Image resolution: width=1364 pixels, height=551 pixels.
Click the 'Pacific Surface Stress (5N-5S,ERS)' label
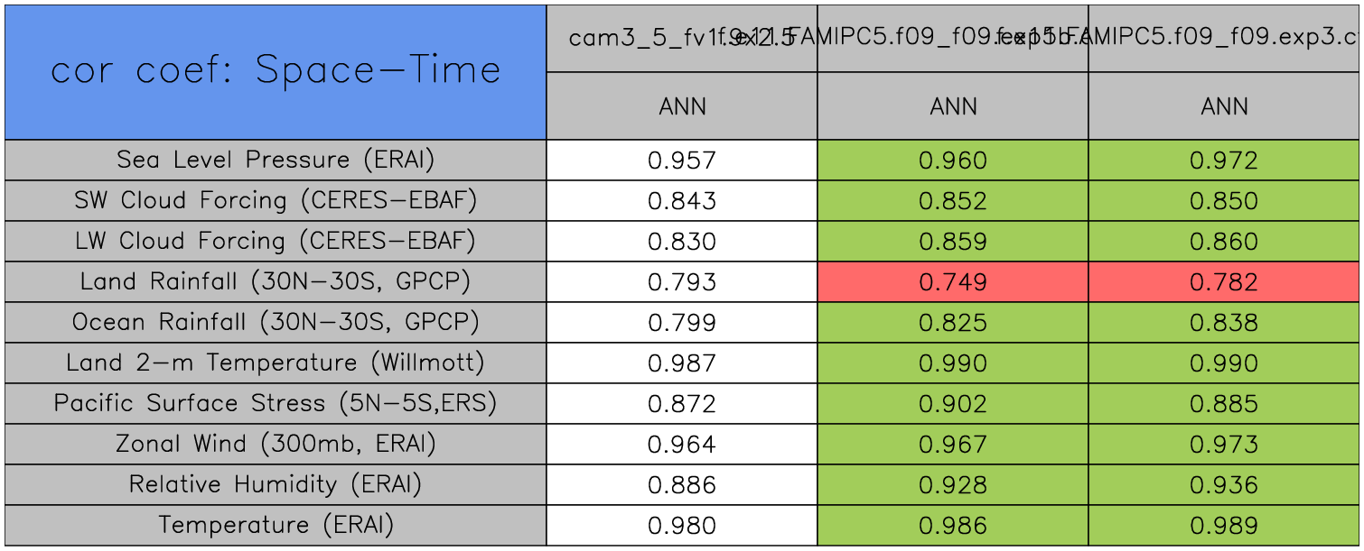[276, 404]
